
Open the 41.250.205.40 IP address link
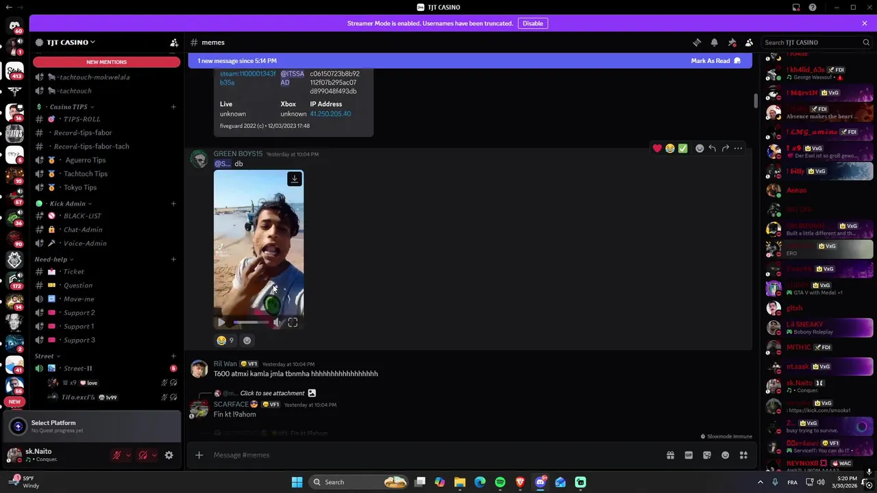tap(330, 114)
